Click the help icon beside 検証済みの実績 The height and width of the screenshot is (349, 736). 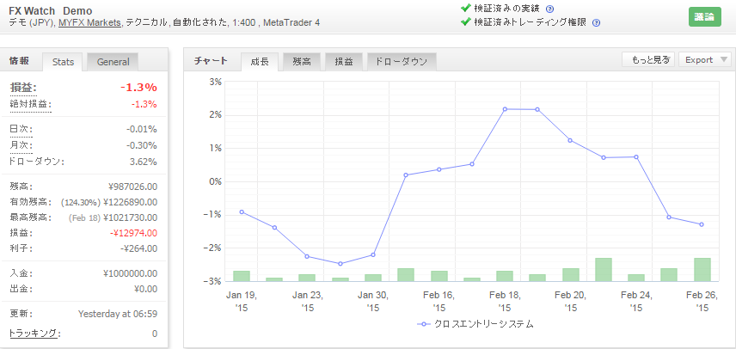(x=550, y=9)
